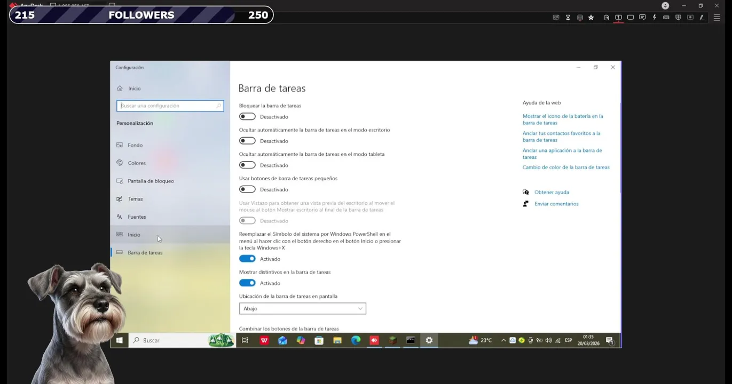Open Copilot from the taskbar
The height and width of the screenshot is (384, 732).
coord(301,340)
